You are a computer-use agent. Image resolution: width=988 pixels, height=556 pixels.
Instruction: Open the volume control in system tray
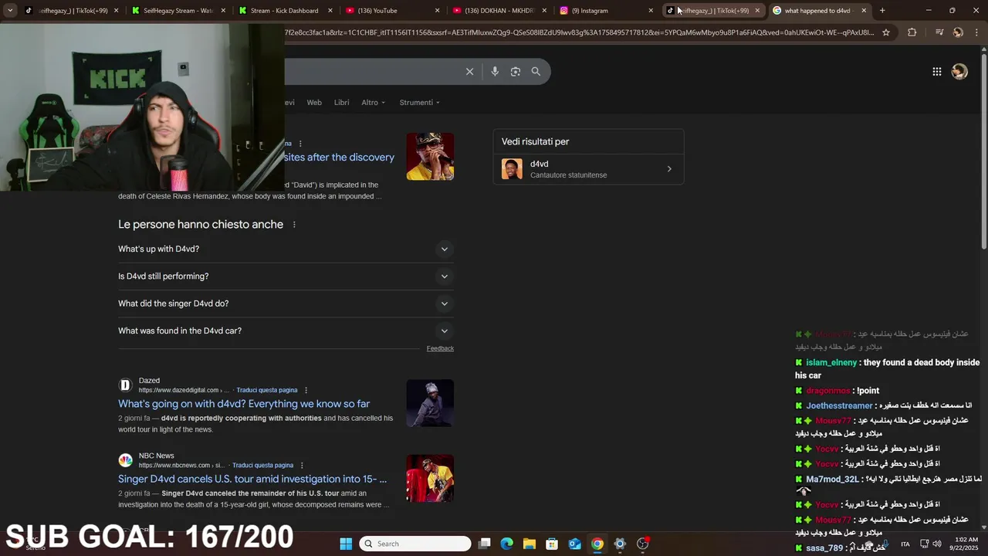(936, 544)
